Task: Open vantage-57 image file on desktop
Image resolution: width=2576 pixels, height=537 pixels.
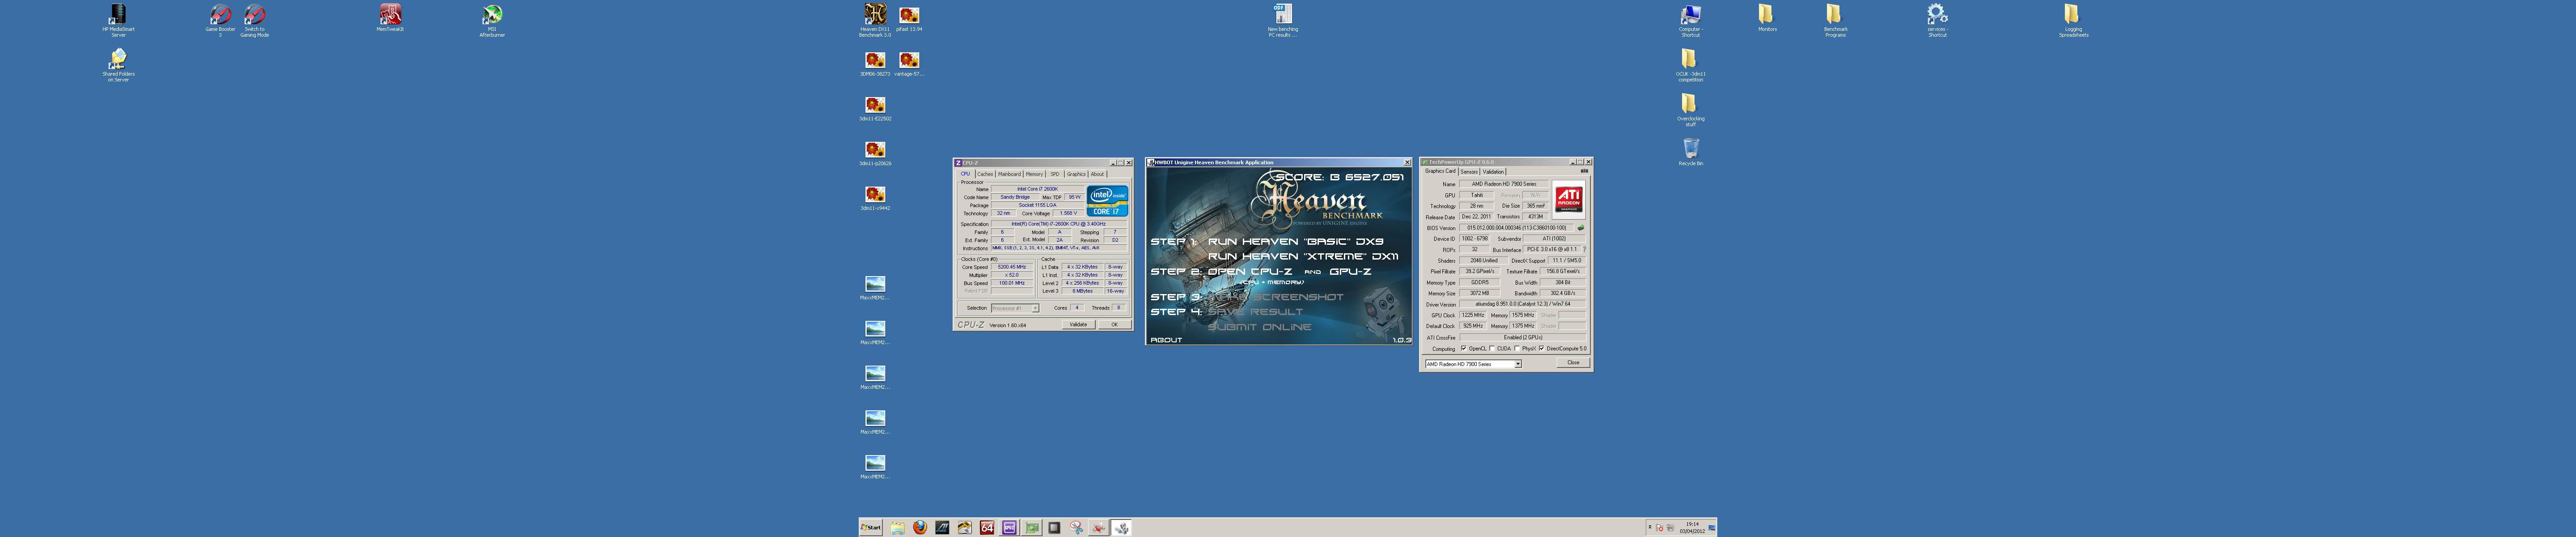Action: (x=909, y=63)
